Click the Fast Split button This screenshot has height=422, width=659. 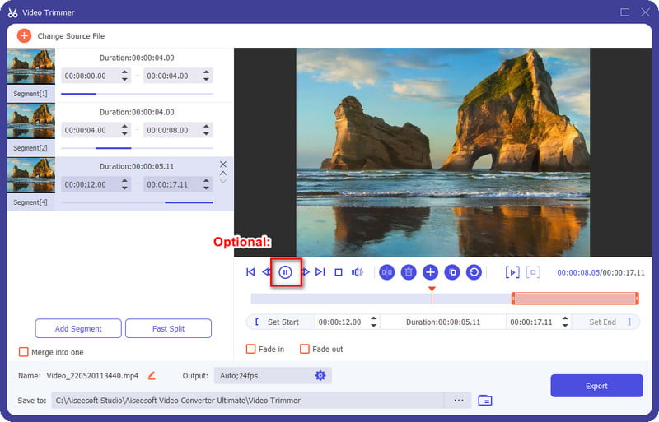tap(168, 328)
